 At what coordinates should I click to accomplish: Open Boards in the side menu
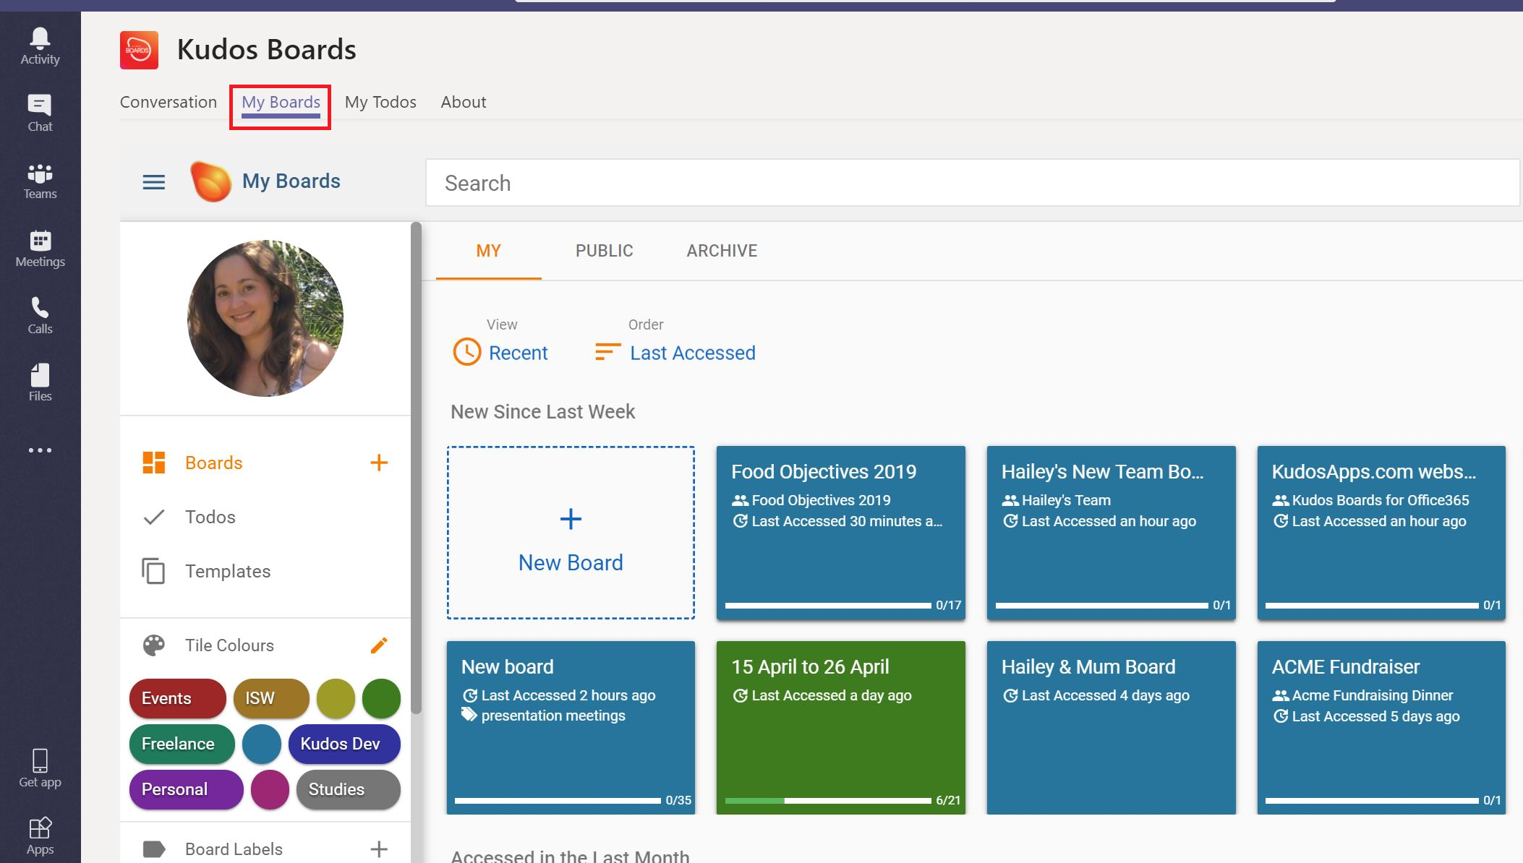(213, 463)
